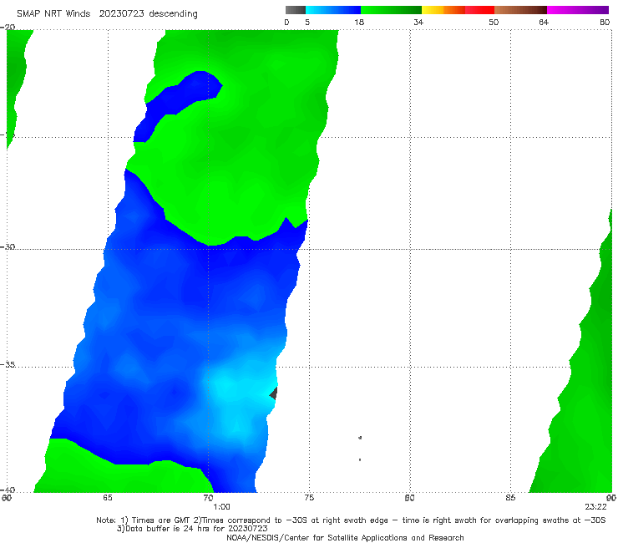Click the note line '3)Data buffer is 24 hrs'
Viewport: 618px width, 543px height.
tap(192, 529)
